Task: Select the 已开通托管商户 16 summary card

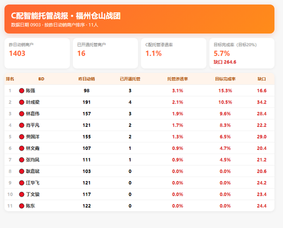Action: (x=105, y=53)
